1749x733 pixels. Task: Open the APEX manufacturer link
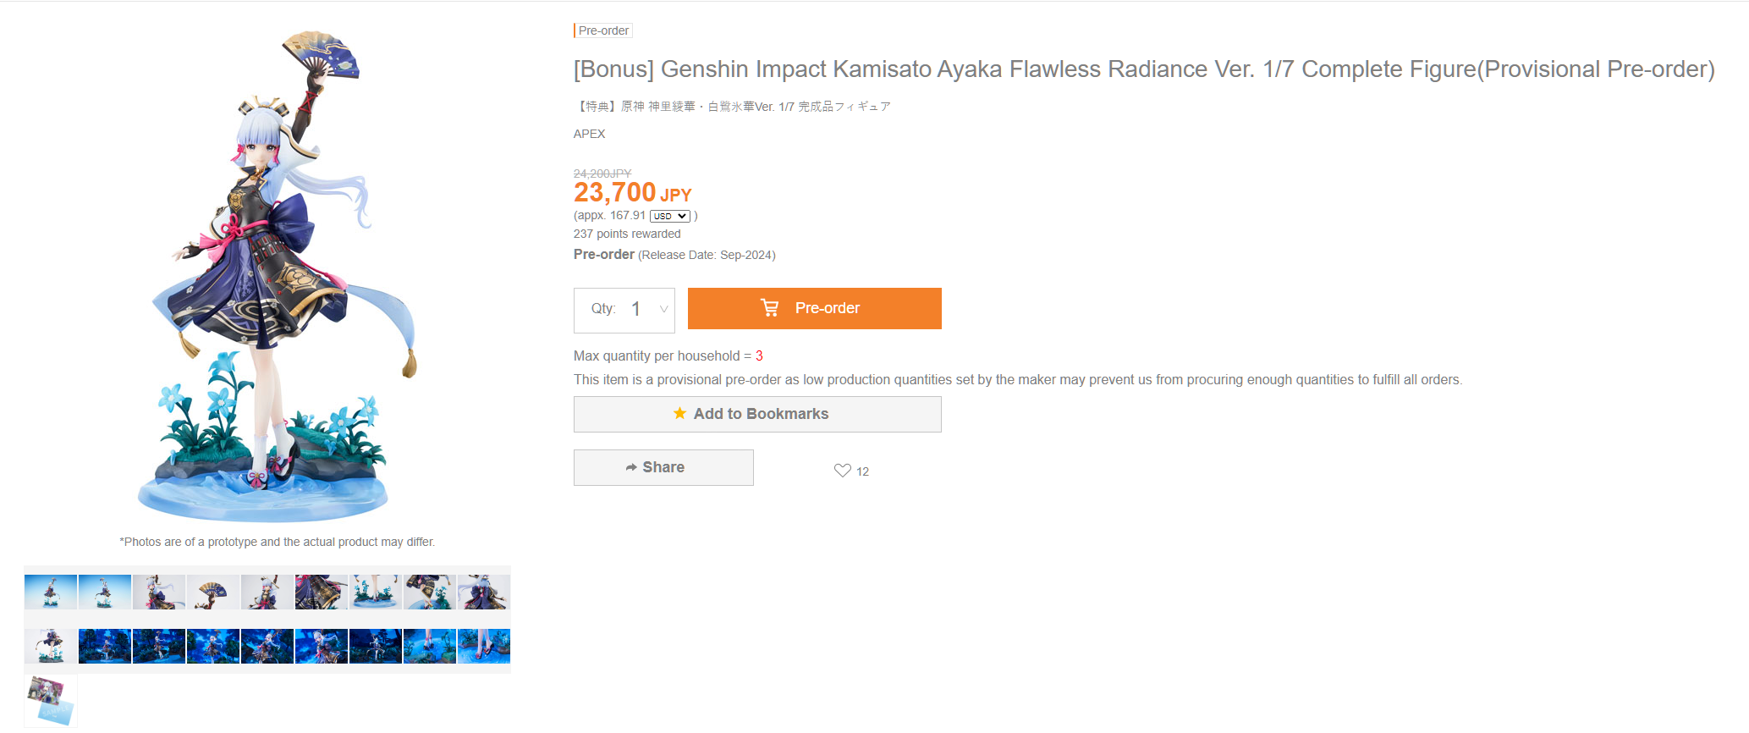590,134
